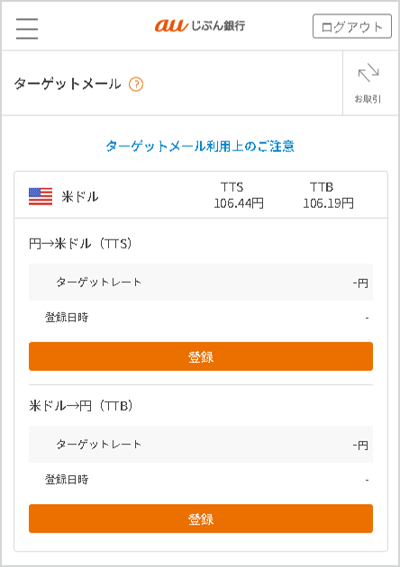The width and height of the screenshot is (400, 567).
Task: Click the TTB 106.19円 rate
Action: coord(328,195)
